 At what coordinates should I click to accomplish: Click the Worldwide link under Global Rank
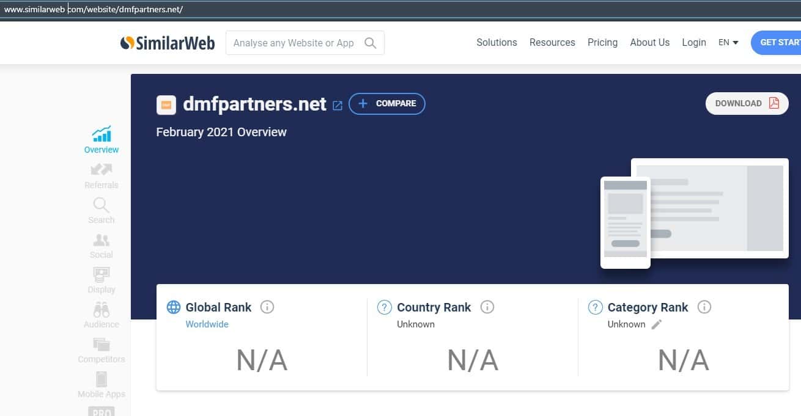207,324
